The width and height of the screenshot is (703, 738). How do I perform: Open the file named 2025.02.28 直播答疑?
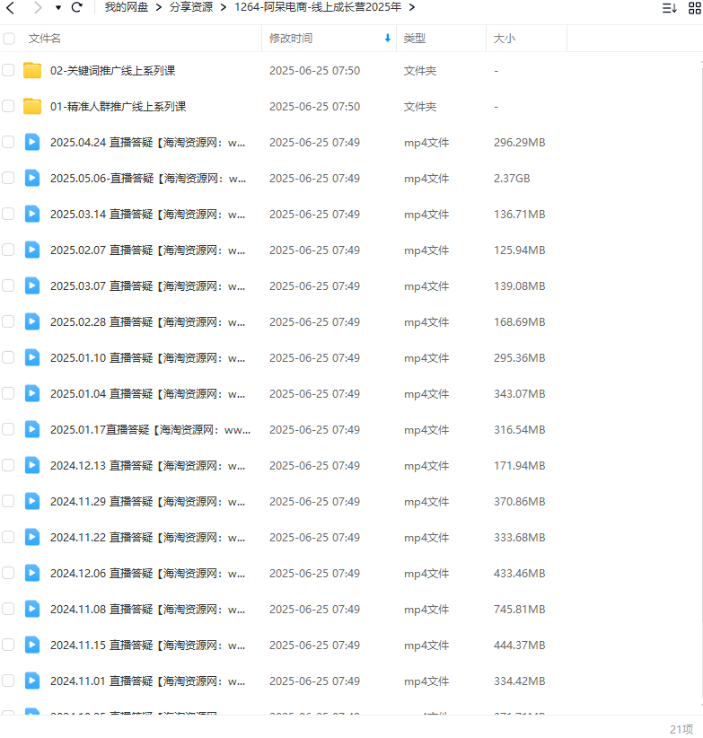pyautogui.click(x=148, y=322)
